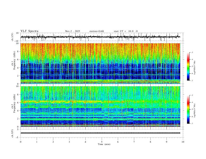The width and height of the screenshot is (206, 159).
Task: Click the "-3" tick on ch.2 color bar
Action: (x=192, y=95)
